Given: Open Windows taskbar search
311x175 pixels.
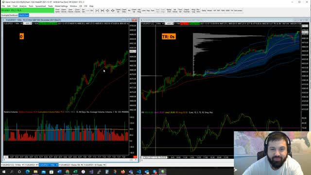Looking at the screenshot, I should (x=12, y=172).
